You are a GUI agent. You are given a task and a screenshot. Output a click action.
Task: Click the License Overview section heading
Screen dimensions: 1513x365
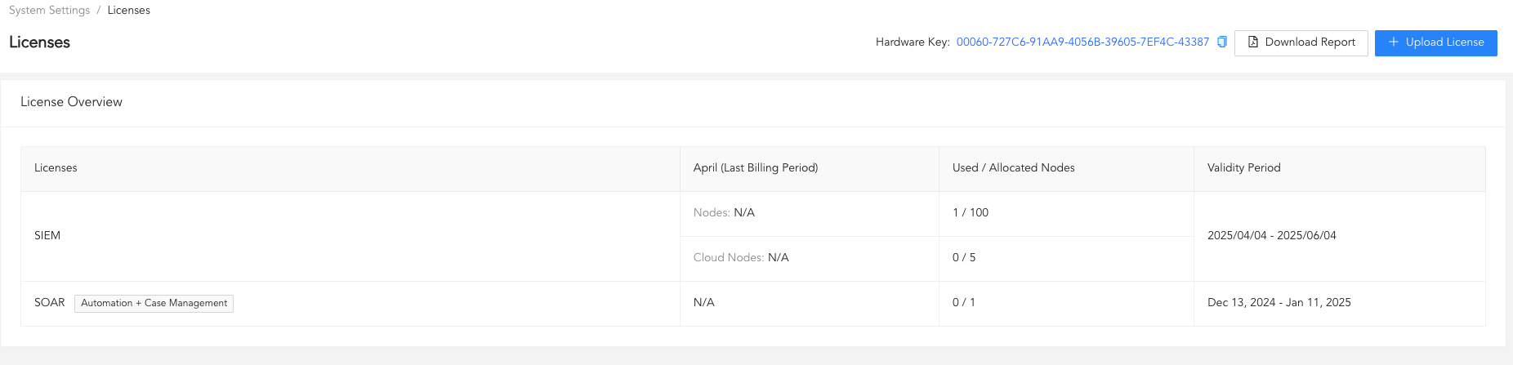pos(71,102)
